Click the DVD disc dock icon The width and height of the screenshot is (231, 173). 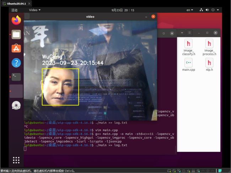coord(16,106)
